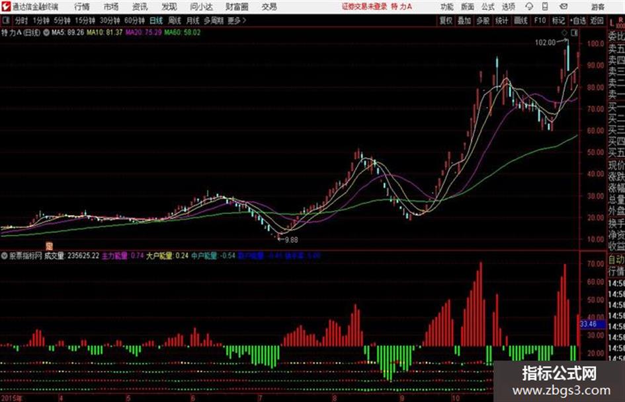Click the MA20: 75.29 value label
The height and width of the screenshot is (402, 625).
[x=144, y=32]
